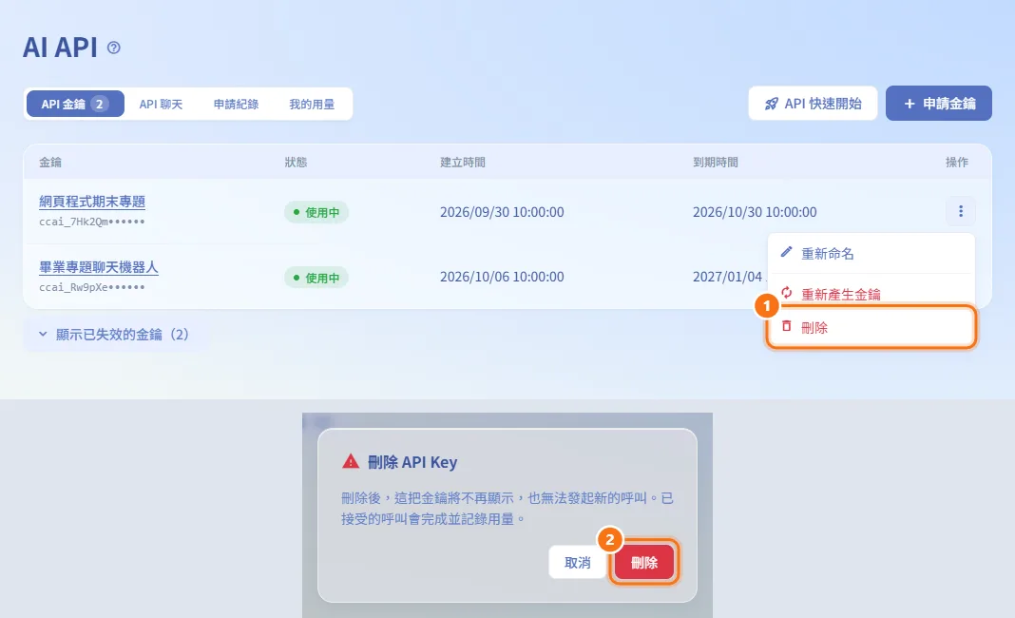Image resolution: width=1015 pixels, height=618 pixels.
Task: Click the masked key ccai_7Hk2Qm
Action: click(92, 222)
